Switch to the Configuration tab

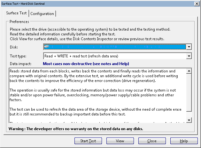[42, 14]
